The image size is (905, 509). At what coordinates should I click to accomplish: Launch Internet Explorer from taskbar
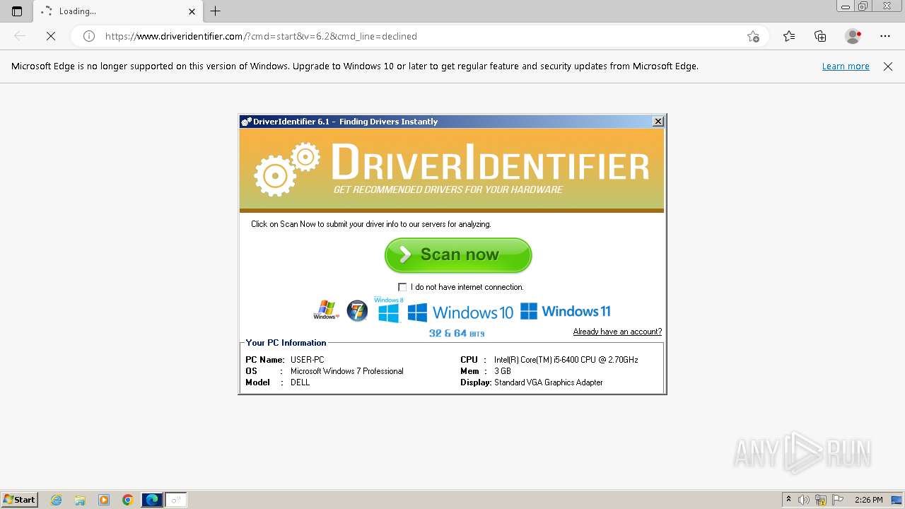[x=57, y=500]
